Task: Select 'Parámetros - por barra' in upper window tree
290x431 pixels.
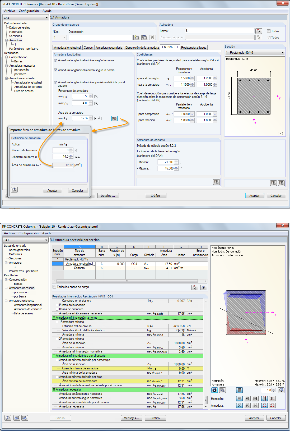Action: coord(24,49)
